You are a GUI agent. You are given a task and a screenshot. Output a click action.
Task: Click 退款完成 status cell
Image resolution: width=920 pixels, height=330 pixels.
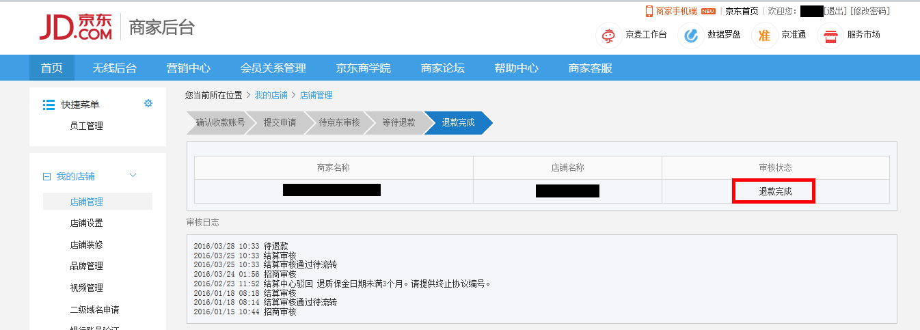(775, 191)
